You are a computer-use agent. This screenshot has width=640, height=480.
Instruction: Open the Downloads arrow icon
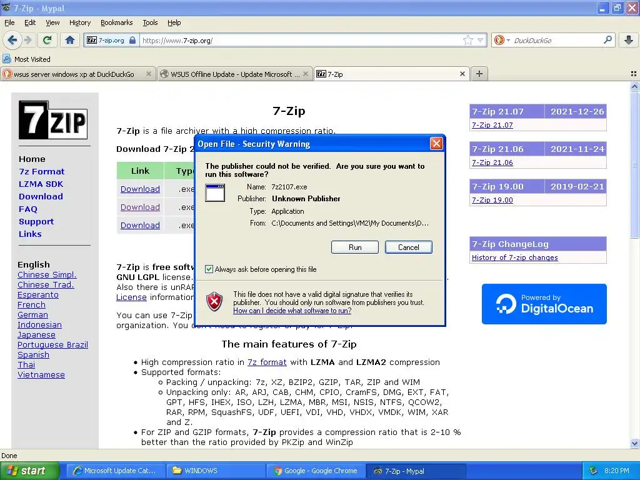click(629, 40)
